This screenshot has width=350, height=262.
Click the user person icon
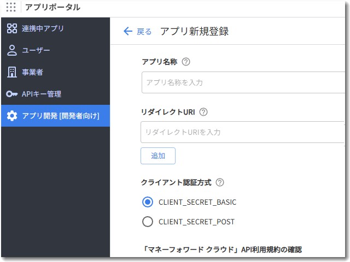tap(12, 50)
